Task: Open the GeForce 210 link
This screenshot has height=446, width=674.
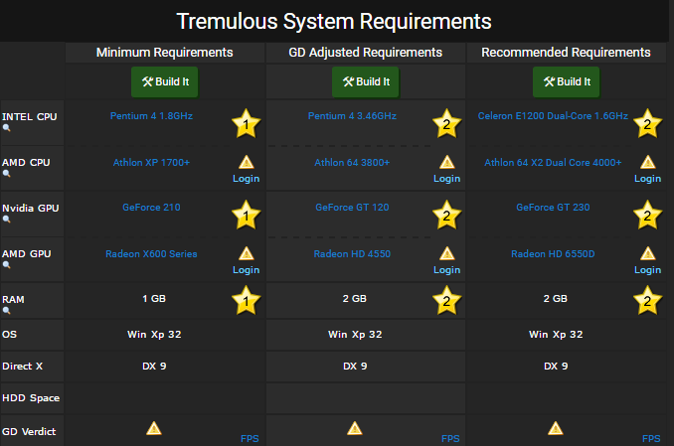Action: (151, 208)
